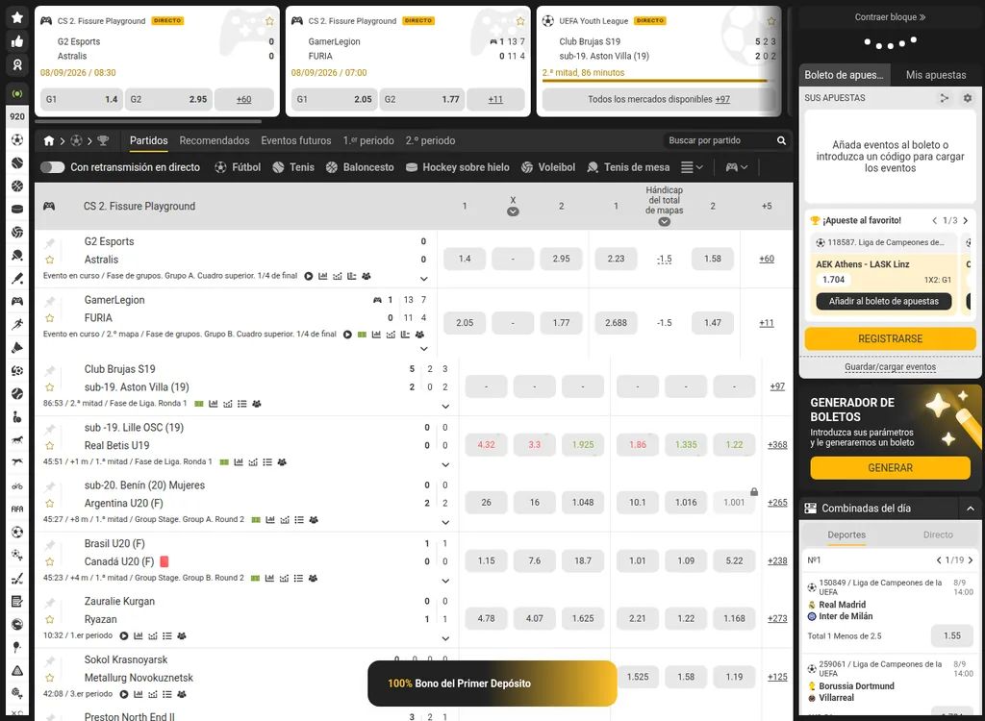
Task: Select the live broadcast sidebar icon
Action: [17, 93]
